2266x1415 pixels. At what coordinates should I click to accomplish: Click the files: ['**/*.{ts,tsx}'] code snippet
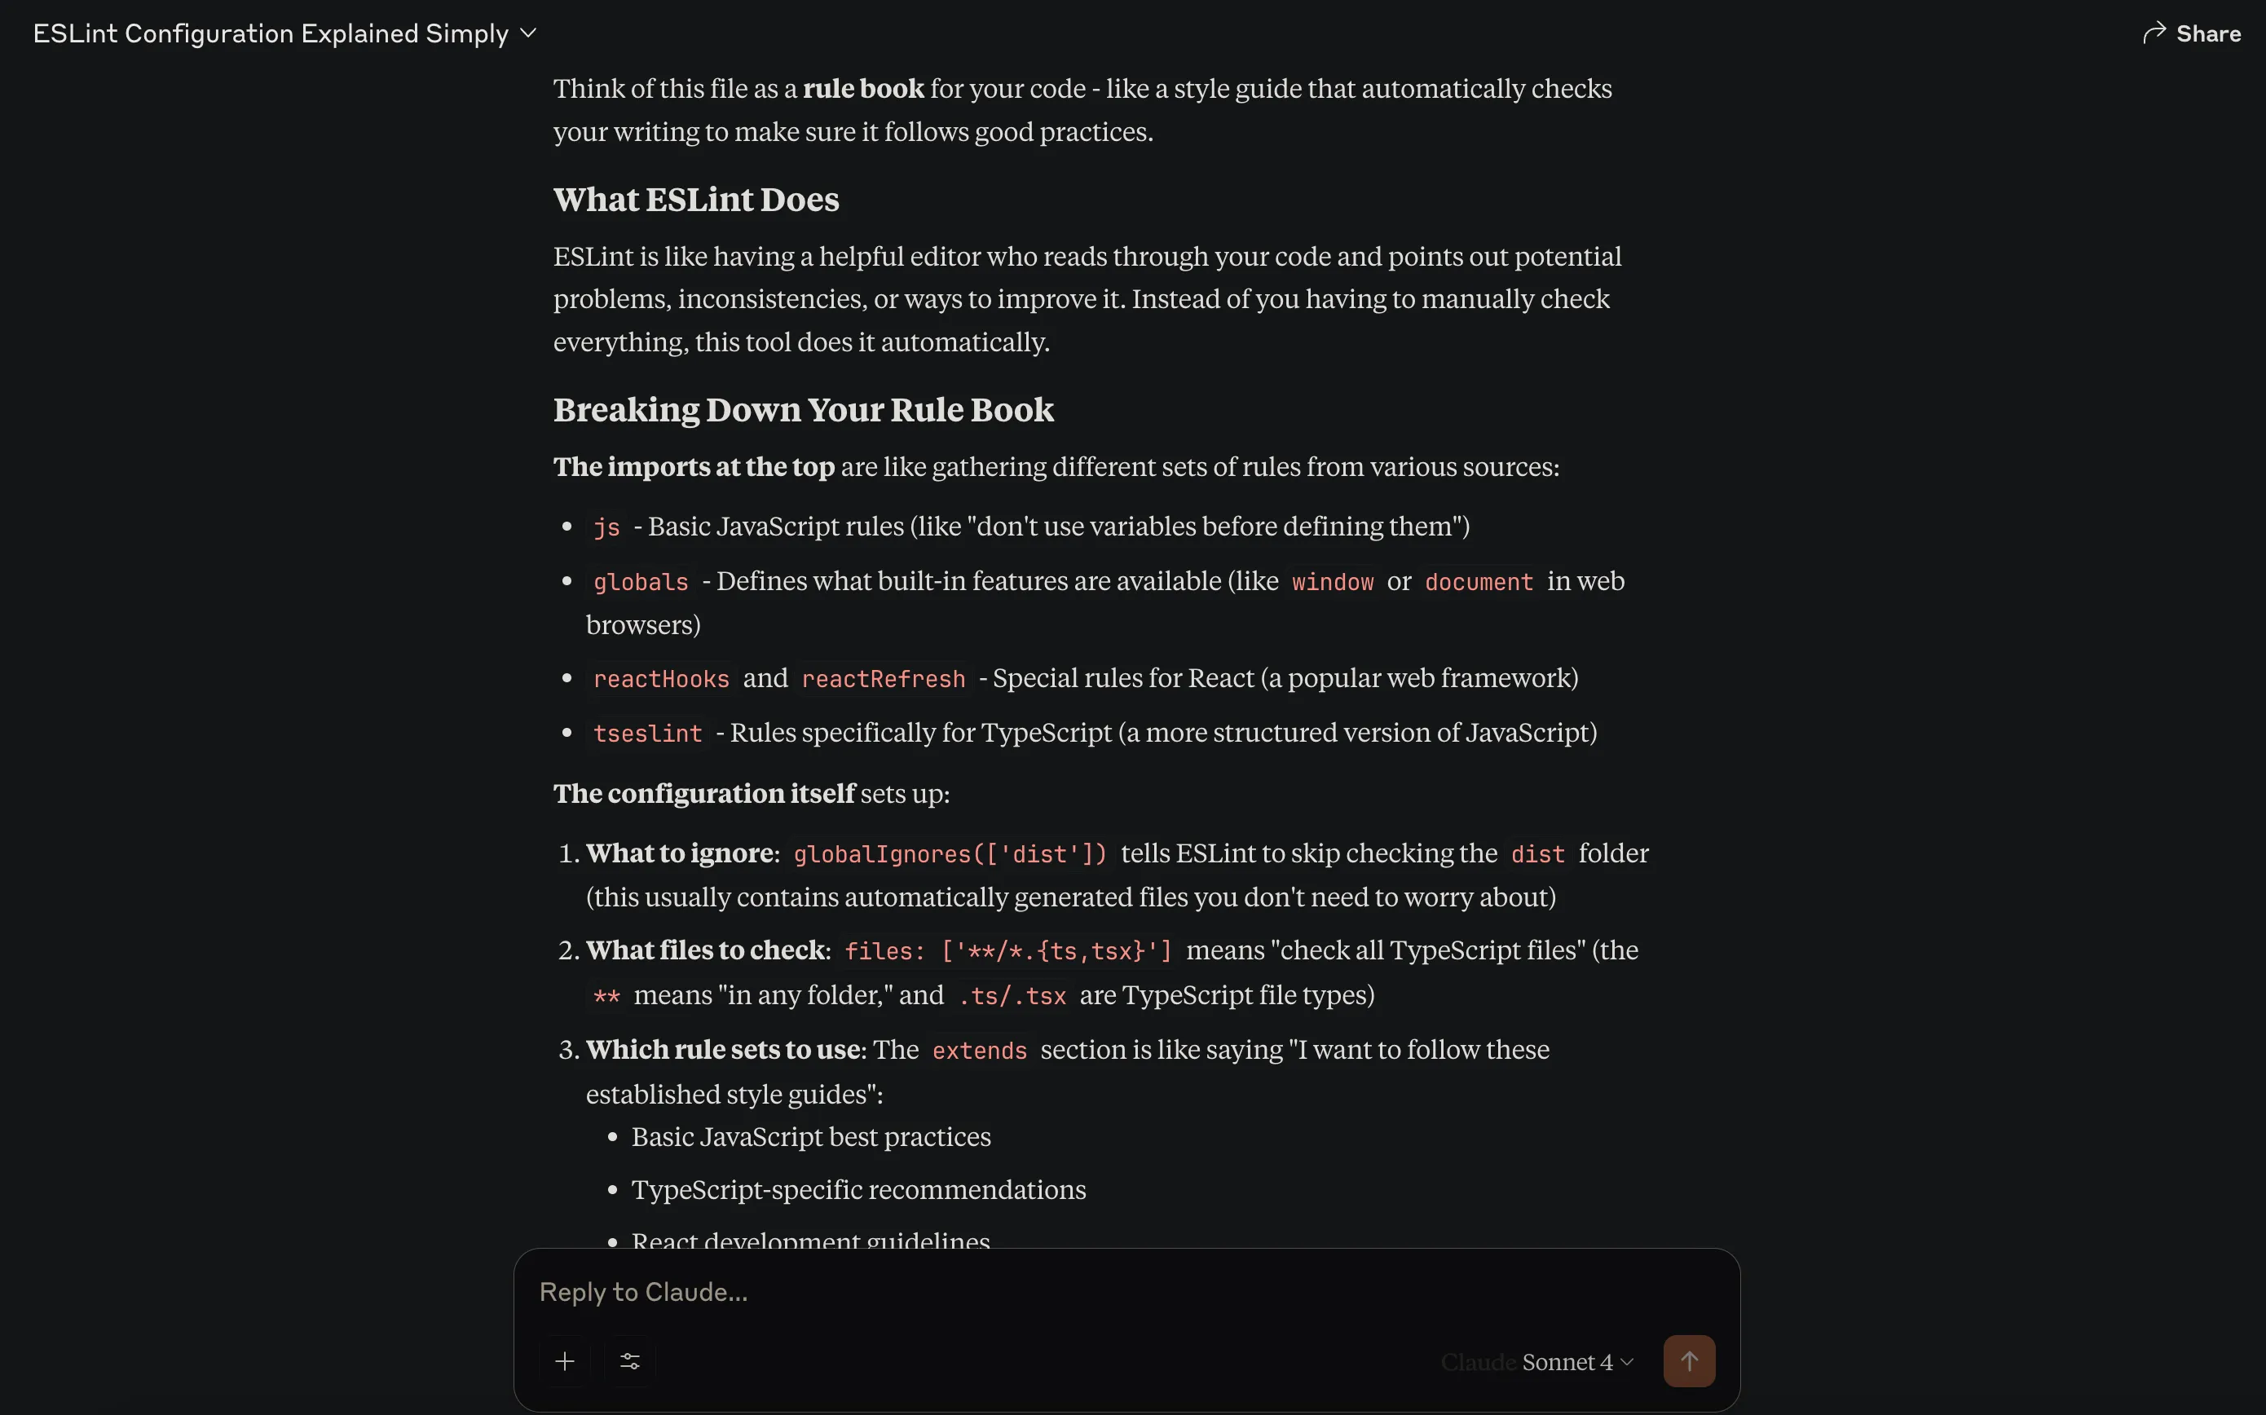coord(1007,952)
